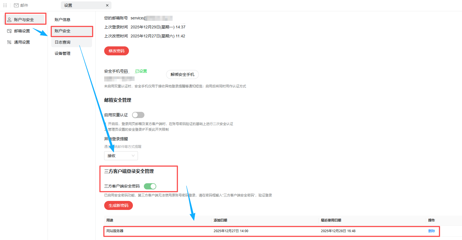Turn off the 三方客户端安全密码 switch

point(150,186)
